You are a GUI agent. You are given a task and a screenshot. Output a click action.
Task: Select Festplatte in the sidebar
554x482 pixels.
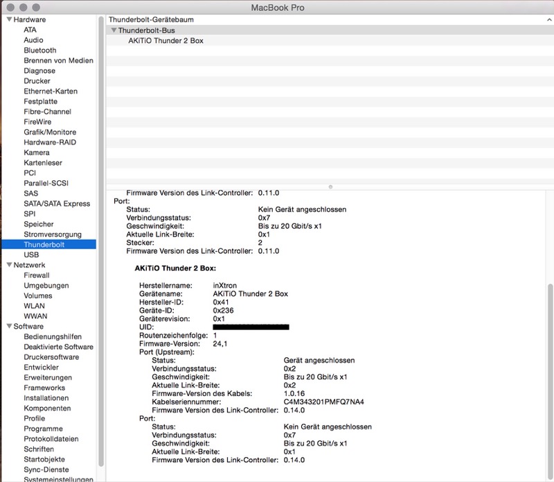40,101
